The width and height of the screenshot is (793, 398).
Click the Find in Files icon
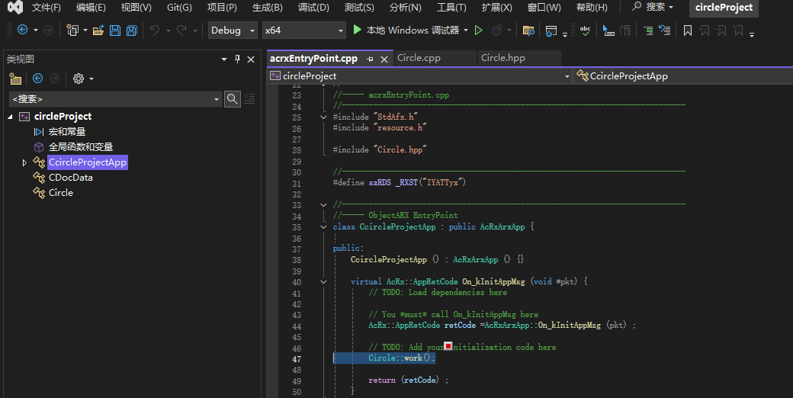528,30
